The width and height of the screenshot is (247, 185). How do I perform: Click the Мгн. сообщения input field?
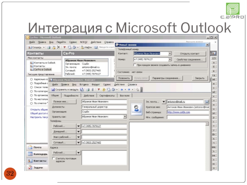click(x=188, y=117)
